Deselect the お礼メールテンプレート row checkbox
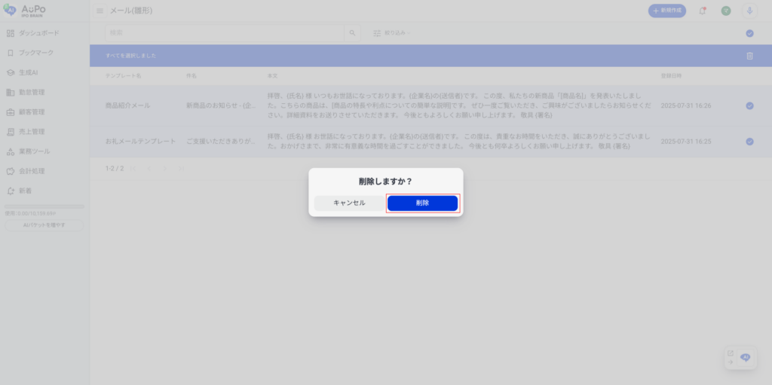This screenshot has width=772, height=385. pos(749,141)
